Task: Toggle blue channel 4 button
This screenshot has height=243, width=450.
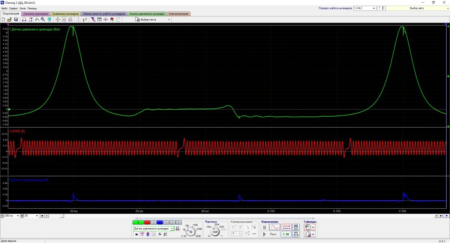Action: pos(159,222)
